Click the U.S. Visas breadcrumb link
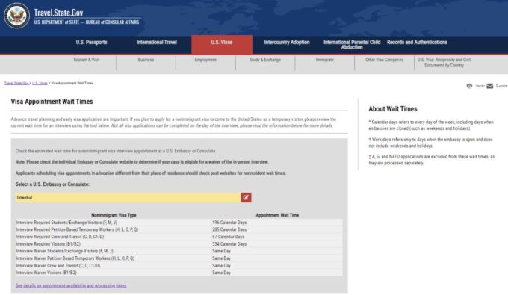The image size is (508, 295). click(x=40, y=83)
